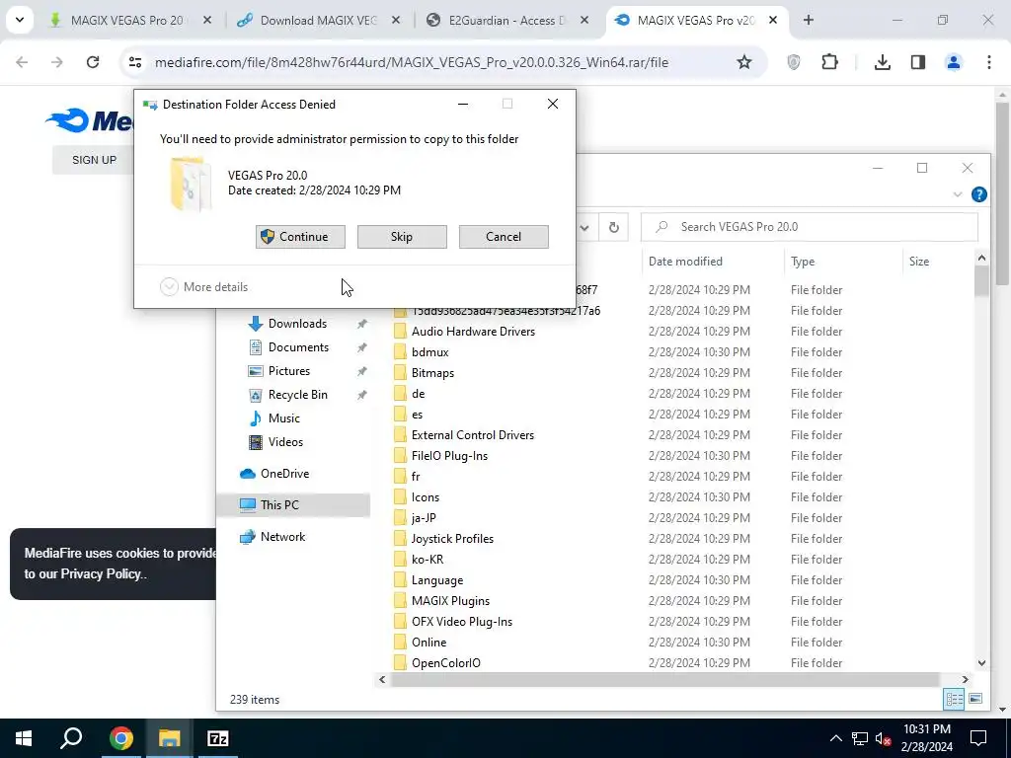Screen dimensions: 1011x758
Task: Select Documents in the navigation pane
Action: click(298, 347)
